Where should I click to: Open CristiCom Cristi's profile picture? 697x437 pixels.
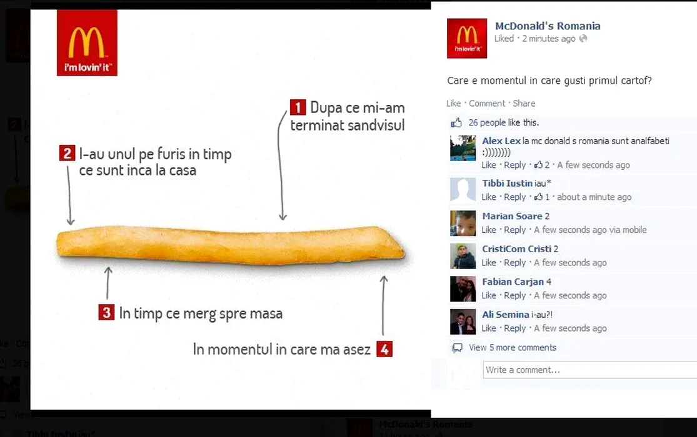463,256
